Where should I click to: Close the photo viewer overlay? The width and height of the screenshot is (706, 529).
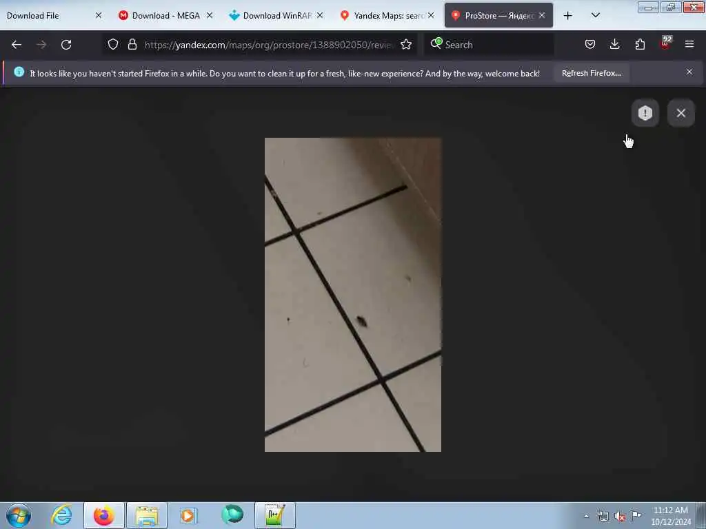point(680,113)
